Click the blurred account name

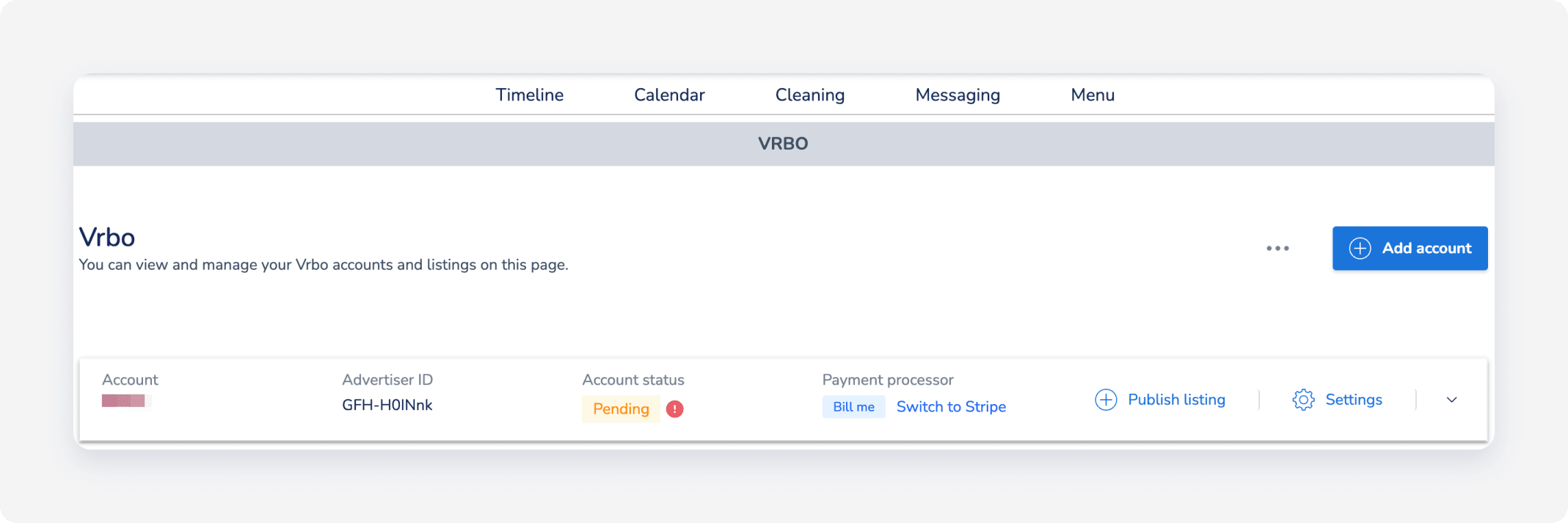(x=126, y=401)
